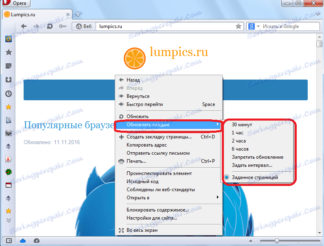The image size is (324, 246).
Task: Expand more sidebar panels double chevron
Action: point(9,220)
